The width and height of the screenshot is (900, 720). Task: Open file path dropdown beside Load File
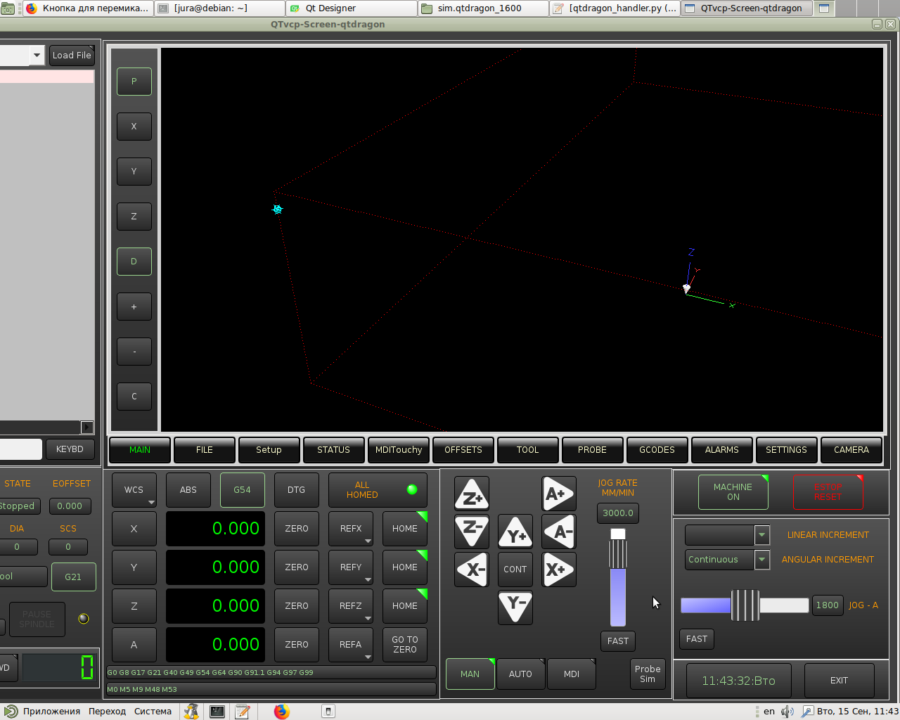pyautogui.click(x=37, y=55)
